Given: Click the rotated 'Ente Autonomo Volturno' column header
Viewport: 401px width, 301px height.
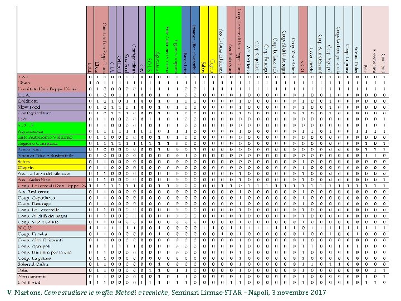Looking at the screenshot, I should coord(168,50).
